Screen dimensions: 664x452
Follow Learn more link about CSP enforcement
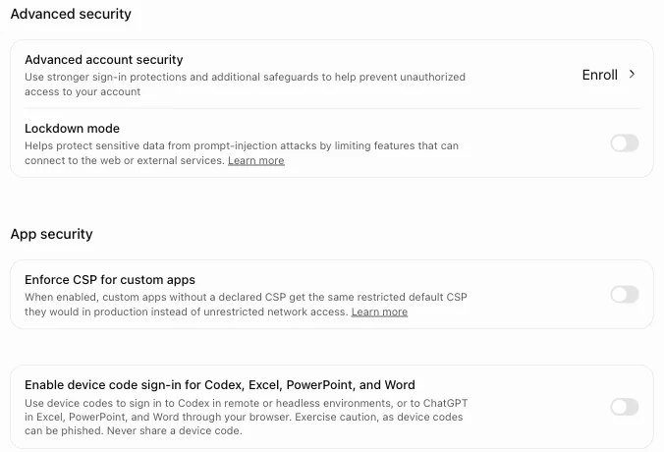point(379,311)
